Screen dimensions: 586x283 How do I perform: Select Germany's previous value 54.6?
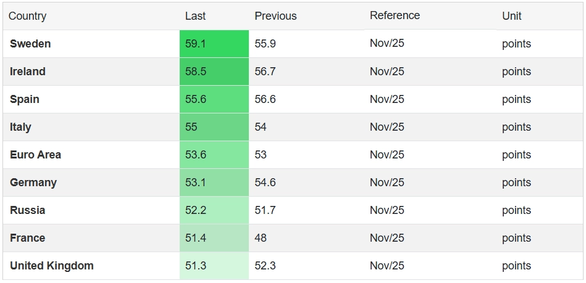click(x=265, y=183)
